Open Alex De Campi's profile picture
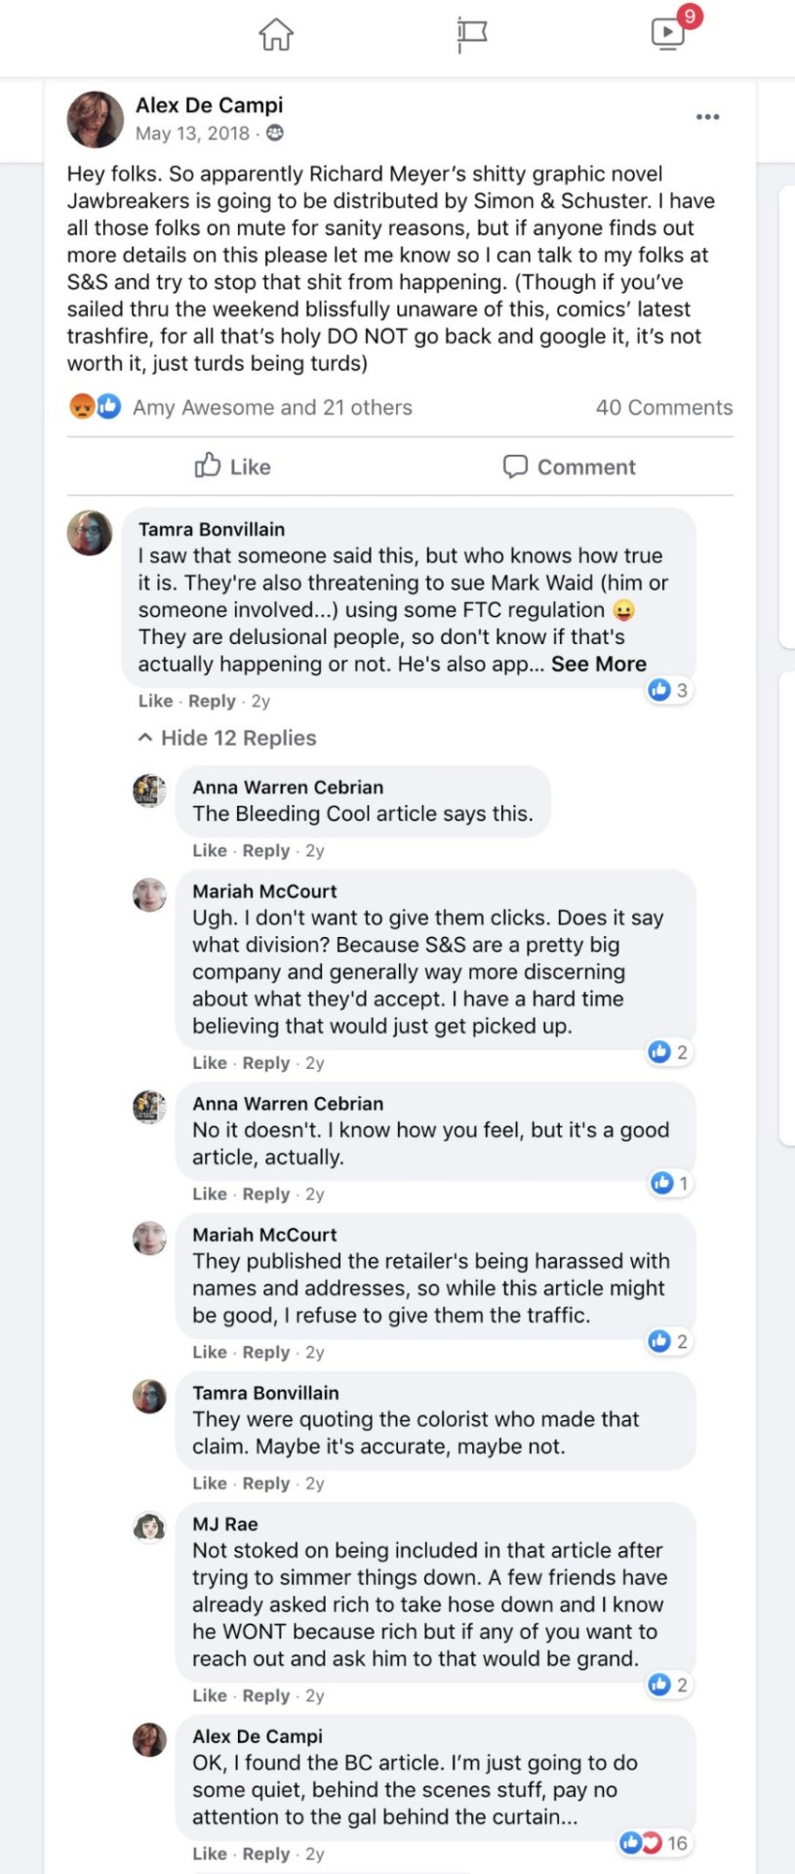 tap(95, 119)
